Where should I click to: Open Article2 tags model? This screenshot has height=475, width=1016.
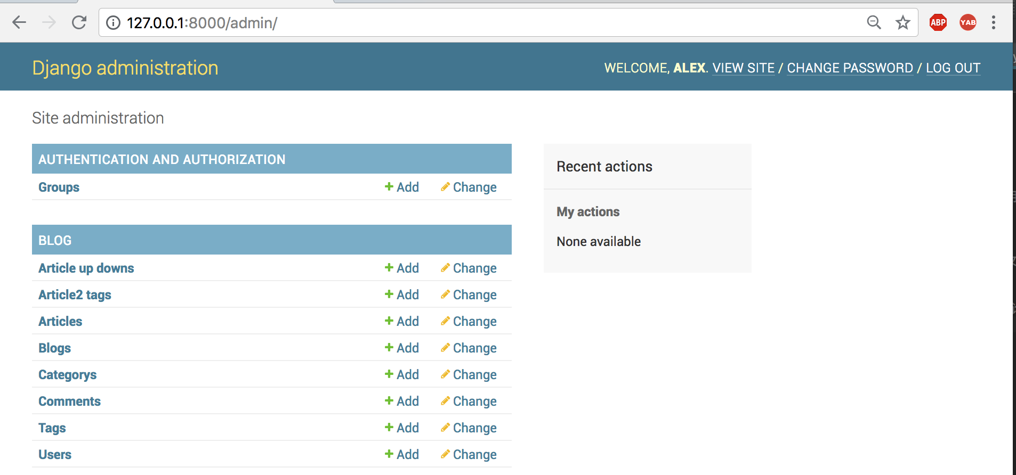[75, 295]
